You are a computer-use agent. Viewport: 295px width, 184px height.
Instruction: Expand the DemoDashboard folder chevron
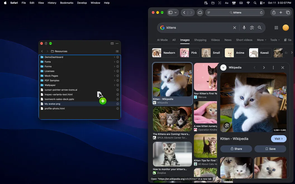(114, 57)
